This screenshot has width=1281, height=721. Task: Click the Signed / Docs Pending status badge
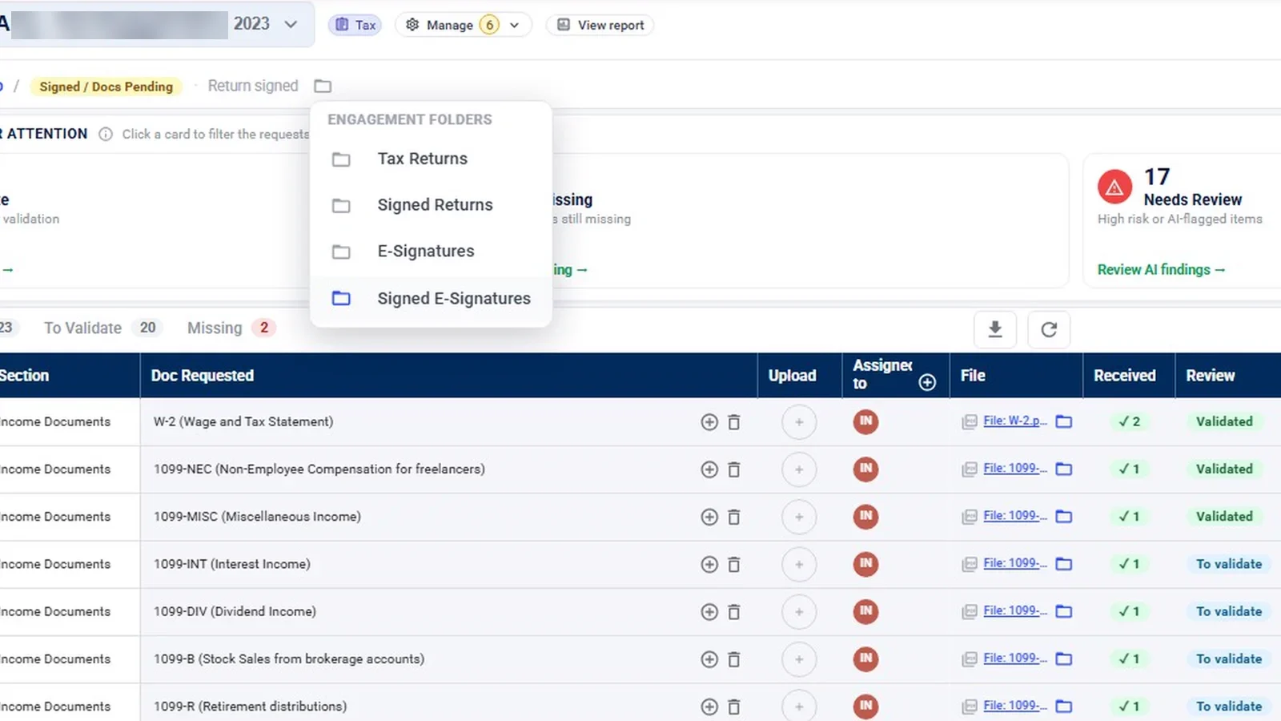pyautogui.click(x=106, y=87)
